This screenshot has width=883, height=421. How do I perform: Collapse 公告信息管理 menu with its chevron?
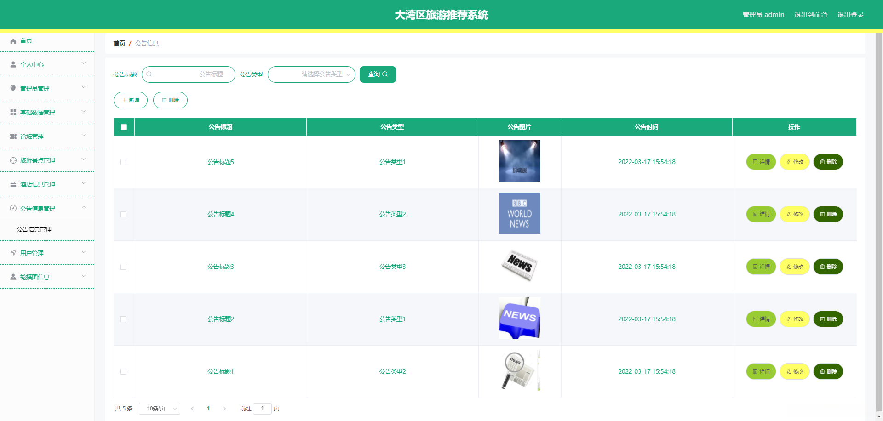click(84, 207)
